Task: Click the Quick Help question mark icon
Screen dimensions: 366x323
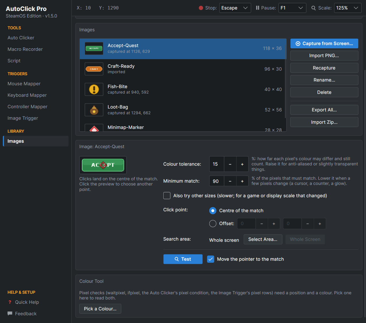Action: click(10, 302)
